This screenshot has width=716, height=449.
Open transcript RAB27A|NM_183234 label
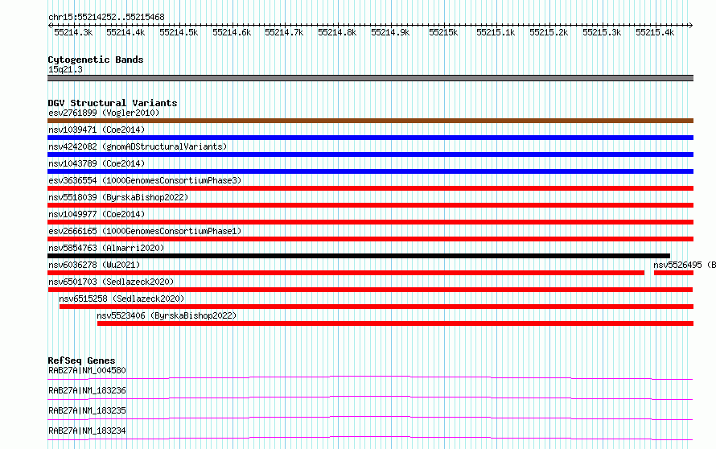[87, 430]
